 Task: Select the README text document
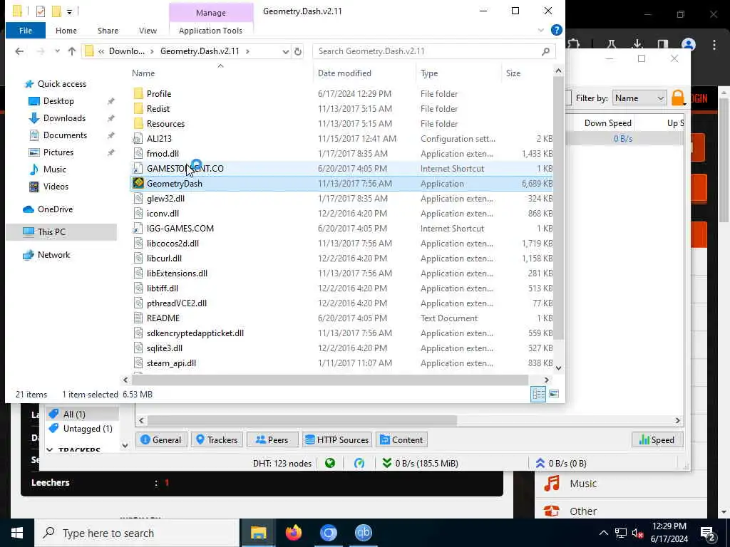pyautogui.click(x=163, y=318)
